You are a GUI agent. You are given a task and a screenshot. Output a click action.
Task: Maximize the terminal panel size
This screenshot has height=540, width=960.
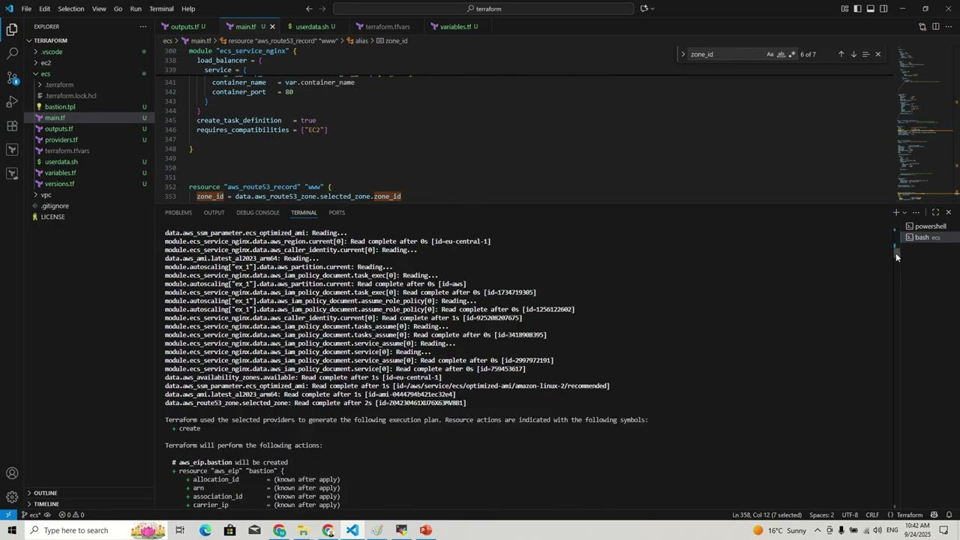pyautogui.click(x=935, y=212)
